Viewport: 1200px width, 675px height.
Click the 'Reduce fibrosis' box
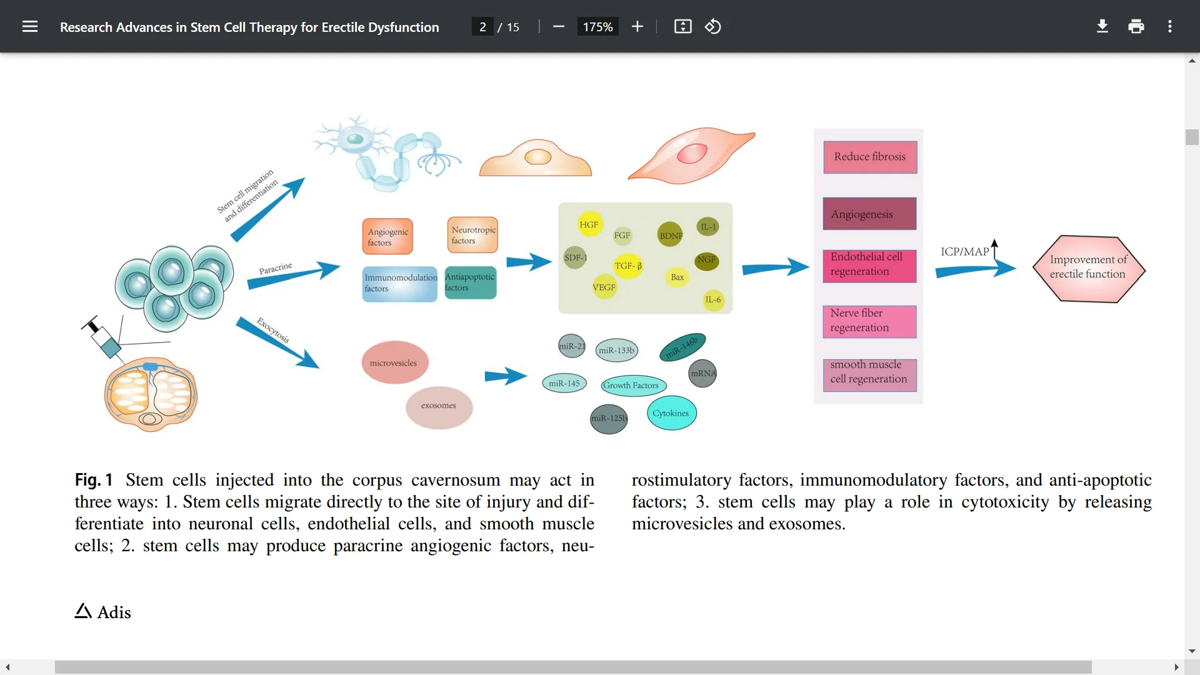[x=870, y=157]
